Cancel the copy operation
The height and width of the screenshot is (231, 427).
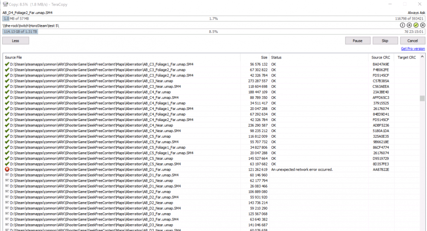[412, 41]
